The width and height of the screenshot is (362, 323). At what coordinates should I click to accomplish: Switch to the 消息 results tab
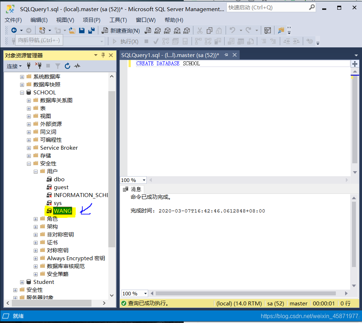click(132, 189)
